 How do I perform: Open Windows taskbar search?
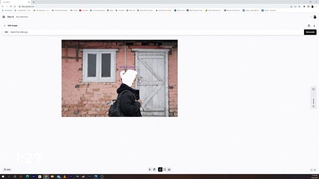coord(9,177)
